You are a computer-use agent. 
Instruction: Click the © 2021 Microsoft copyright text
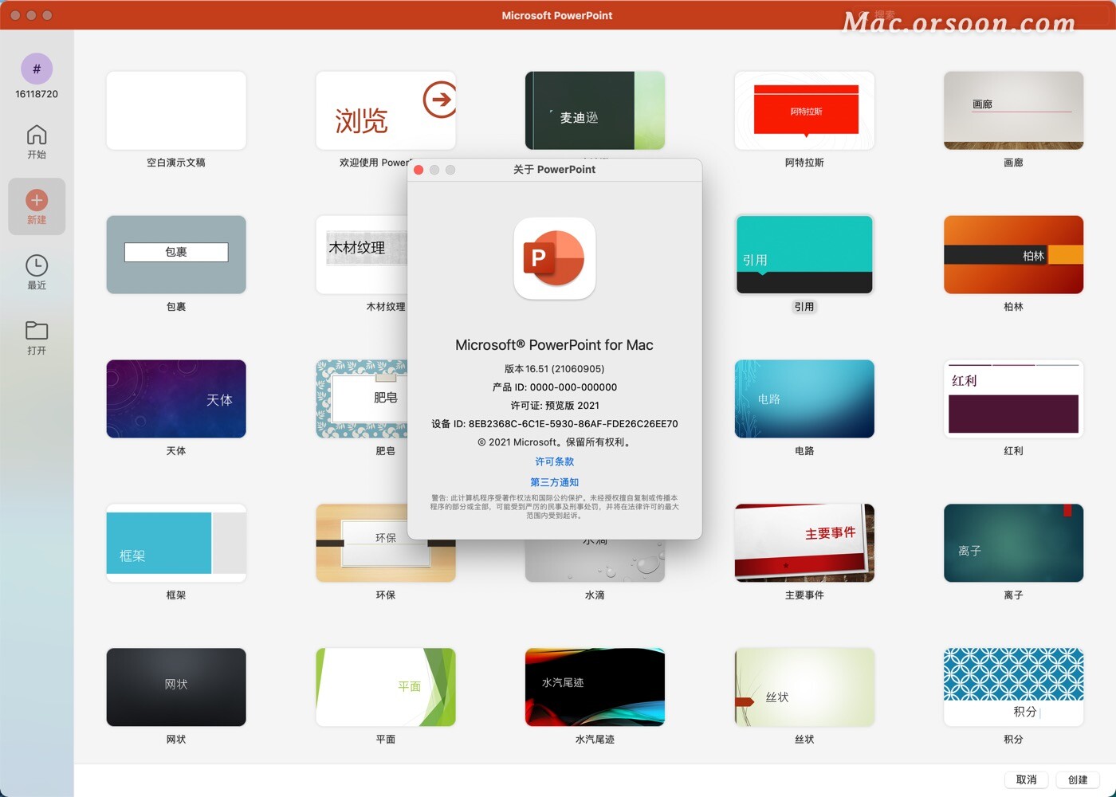click(x=555, y=442)
